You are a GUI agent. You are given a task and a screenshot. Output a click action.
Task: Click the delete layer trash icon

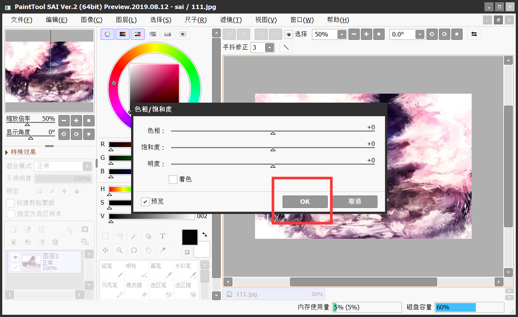point(55,242)
